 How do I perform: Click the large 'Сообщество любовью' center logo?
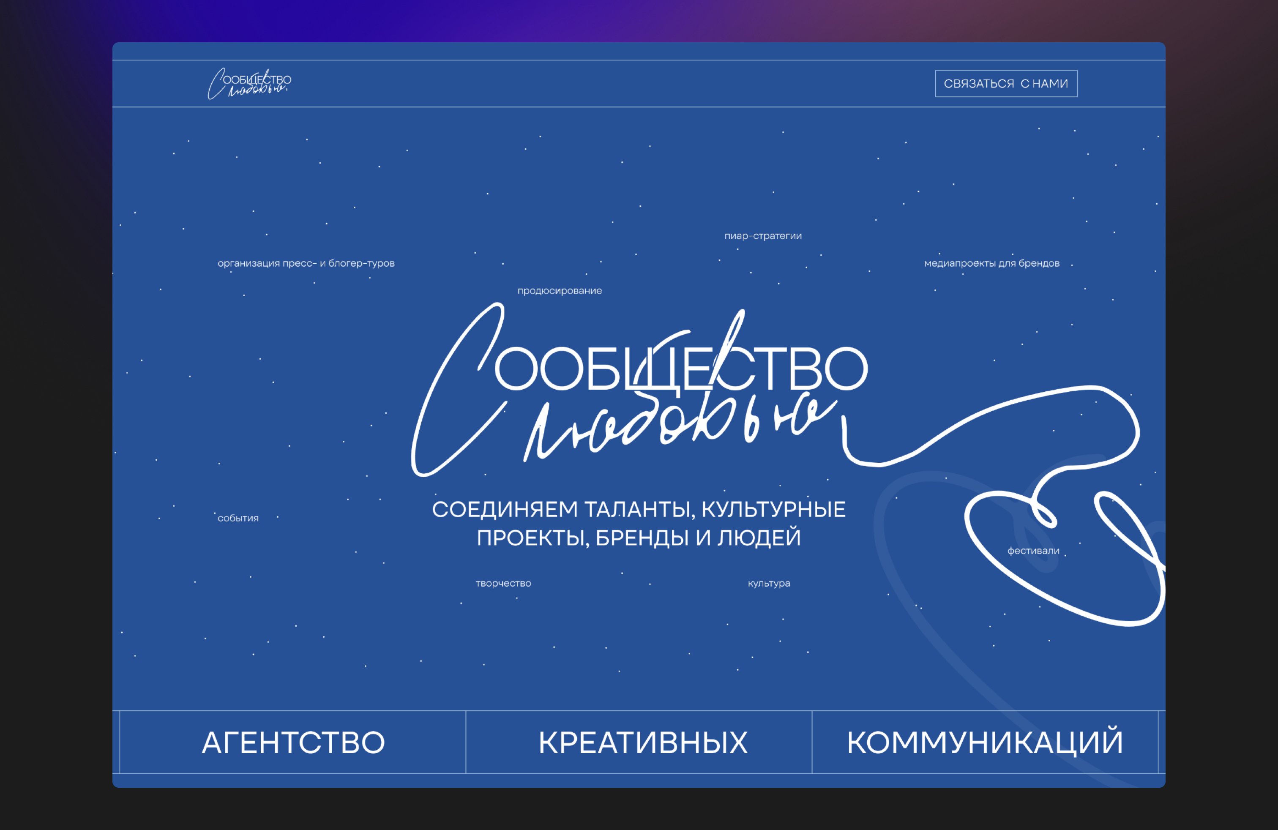coord(639,390)
